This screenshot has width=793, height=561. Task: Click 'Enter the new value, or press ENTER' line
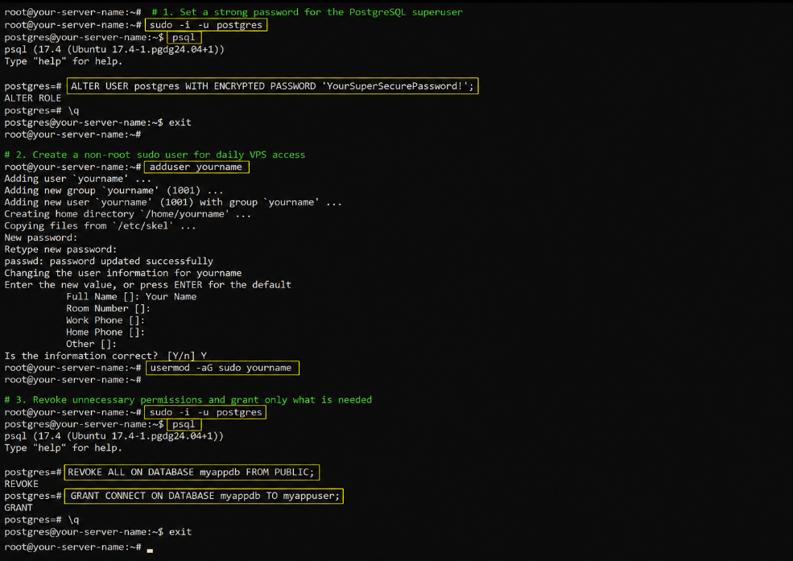coord(147,285)
